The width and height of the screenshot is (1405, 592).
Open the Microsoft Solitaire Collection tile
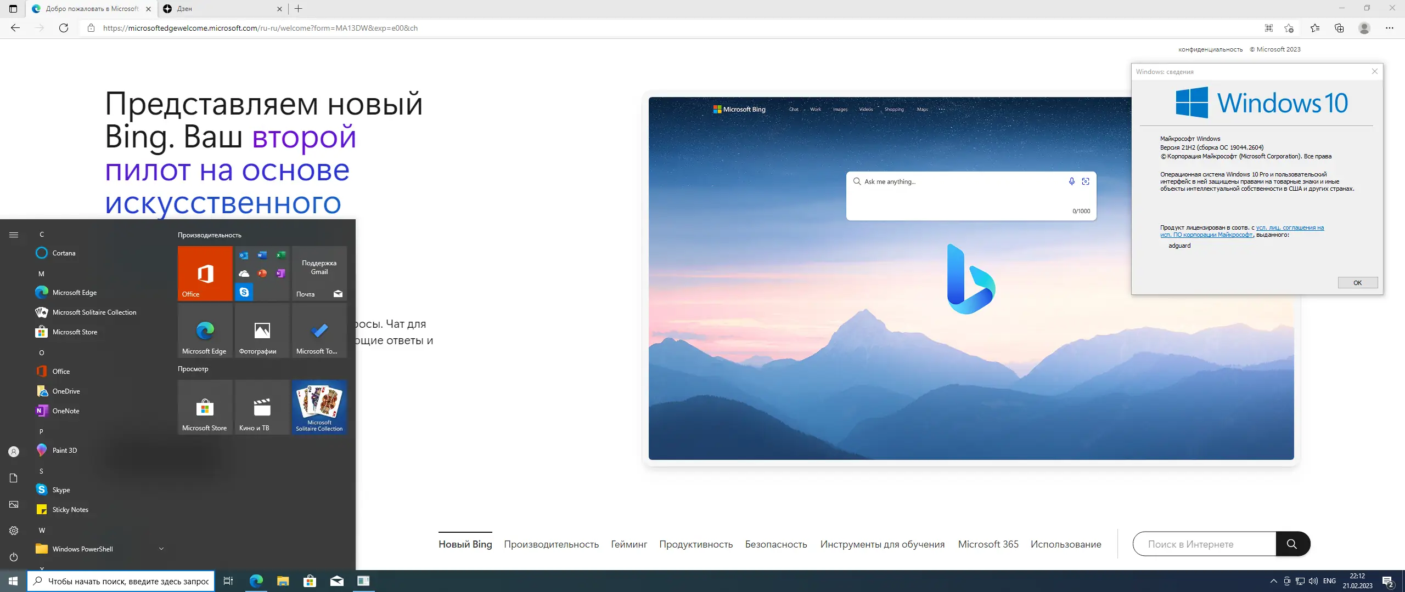(x=319, y=407)
